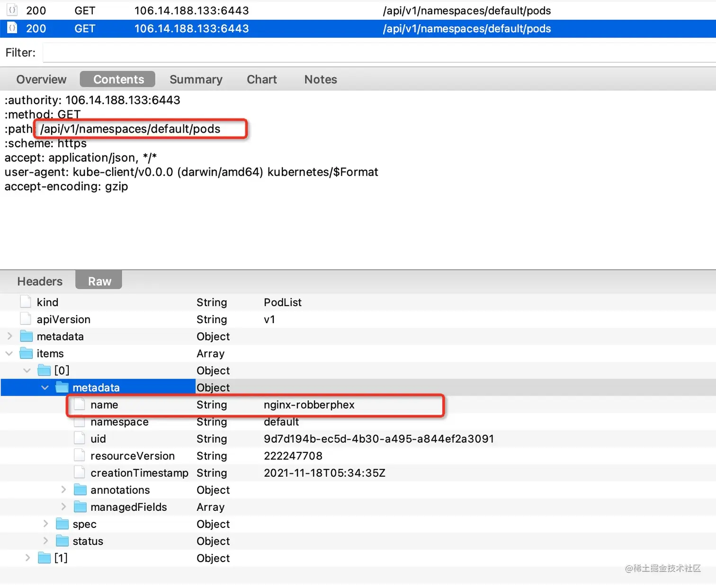The height and width of the screenshot is (588, 716).
Task: Collapse the selected metadata node
Action: point(45,387)
